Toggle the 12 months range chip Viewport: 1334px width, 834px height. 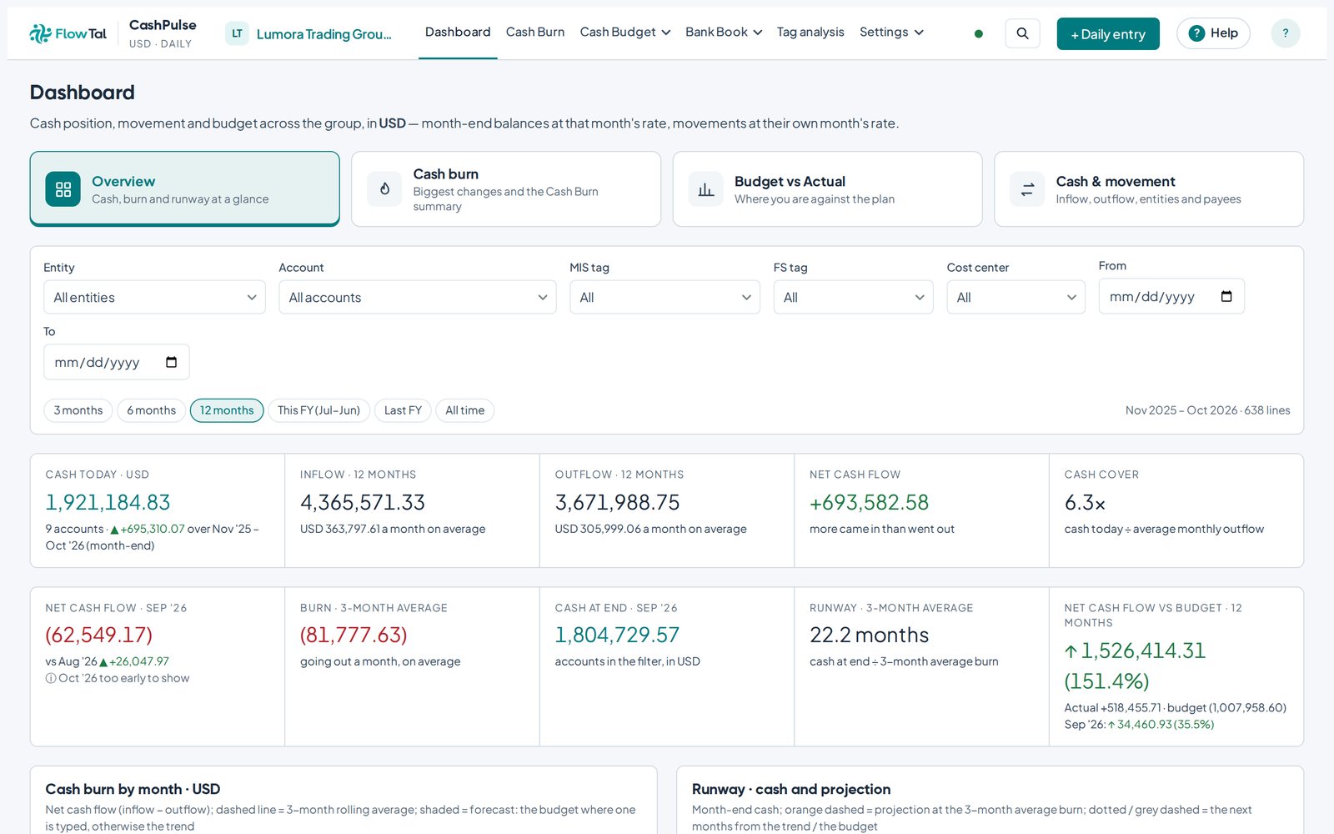(x=227, y=410)
